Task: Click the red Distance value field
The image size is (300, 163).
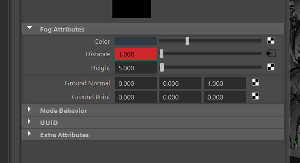Action: [136, 54]
